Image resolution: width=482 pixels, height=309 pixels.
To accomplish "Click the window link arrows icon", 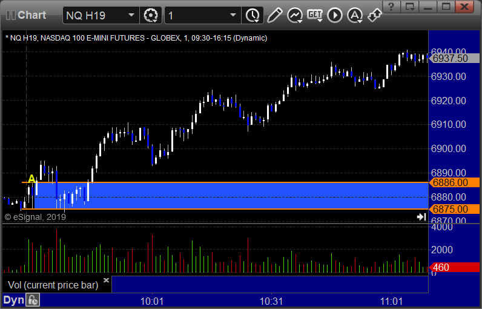I will [x=374, y=15].
